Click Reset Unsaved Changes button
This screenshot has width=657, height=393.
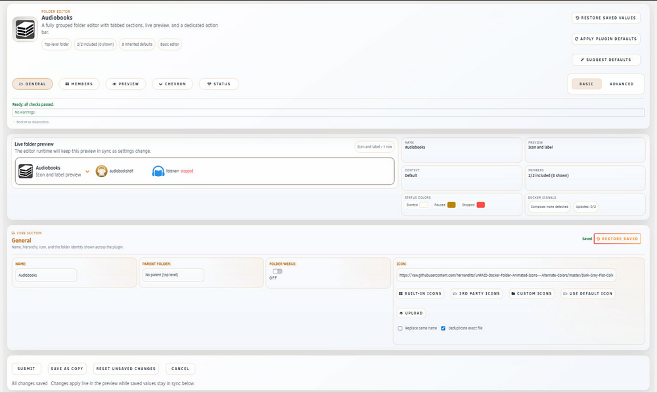point(125,369)
